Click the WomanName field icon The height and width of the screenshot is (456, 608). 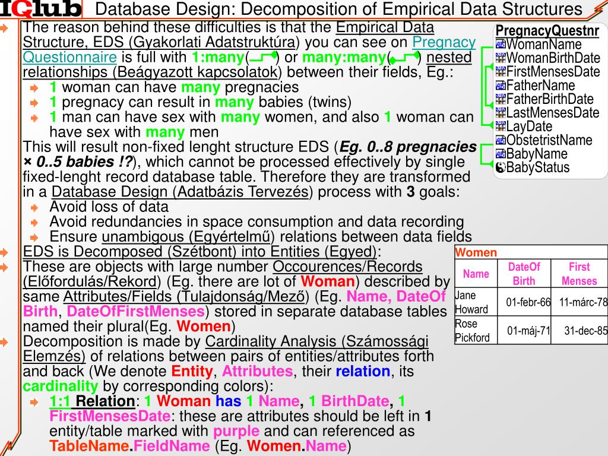click(501, 44)
